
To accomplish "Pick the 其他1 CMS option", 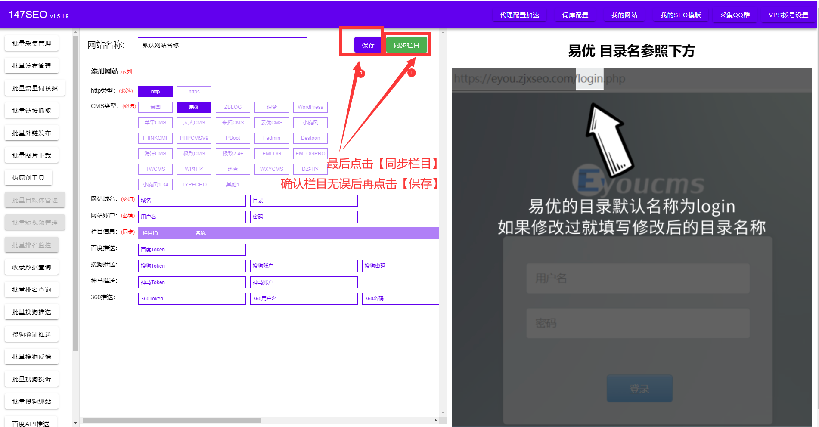I will click(233, 185).
